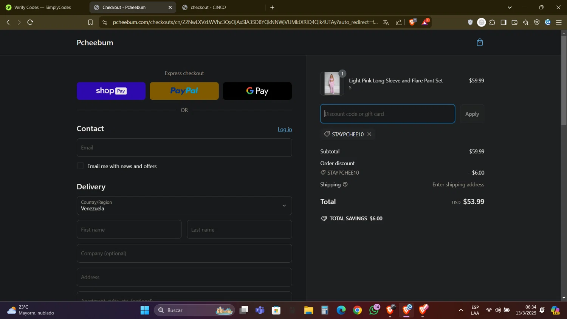Screen dimensions: 567x319
Task: Bookmark this page
Action: tap(90, 22)
